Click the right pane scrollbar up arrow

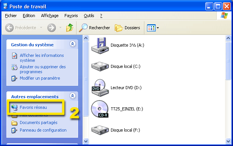click(228, 38)
